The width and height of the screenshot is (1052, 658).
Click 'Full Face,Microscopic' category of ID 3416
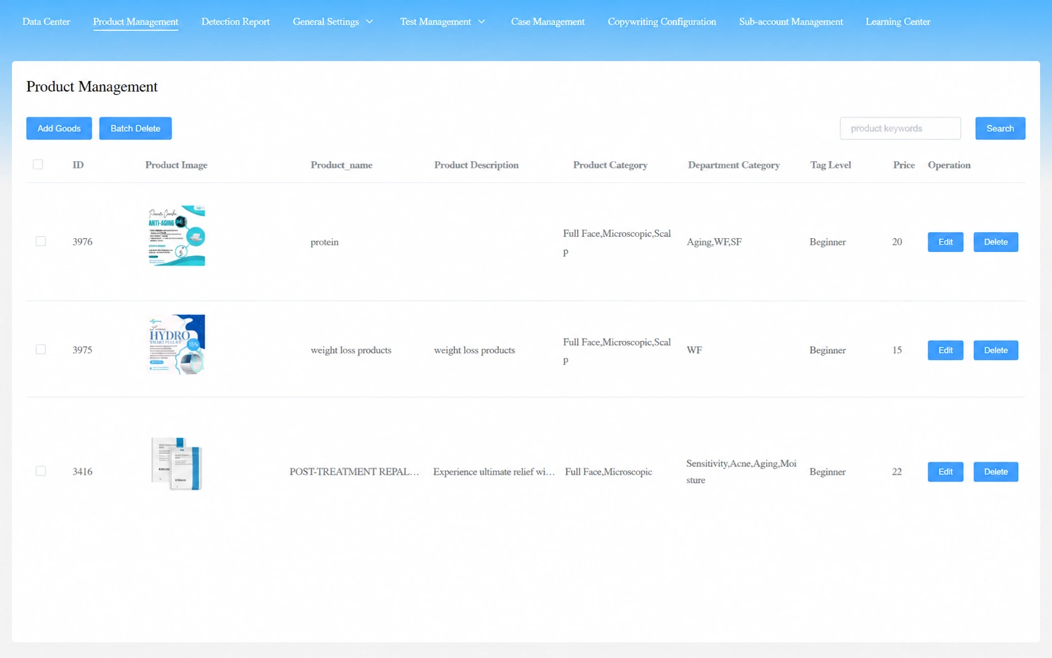608,472
